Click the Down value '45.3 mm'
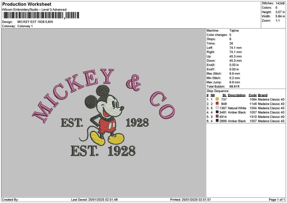Viewport: 287px width, 203px height. point(235,61)
